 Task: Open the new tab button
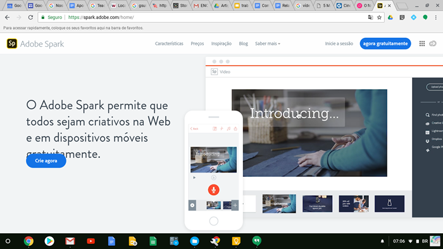click(x=402, y=6)
